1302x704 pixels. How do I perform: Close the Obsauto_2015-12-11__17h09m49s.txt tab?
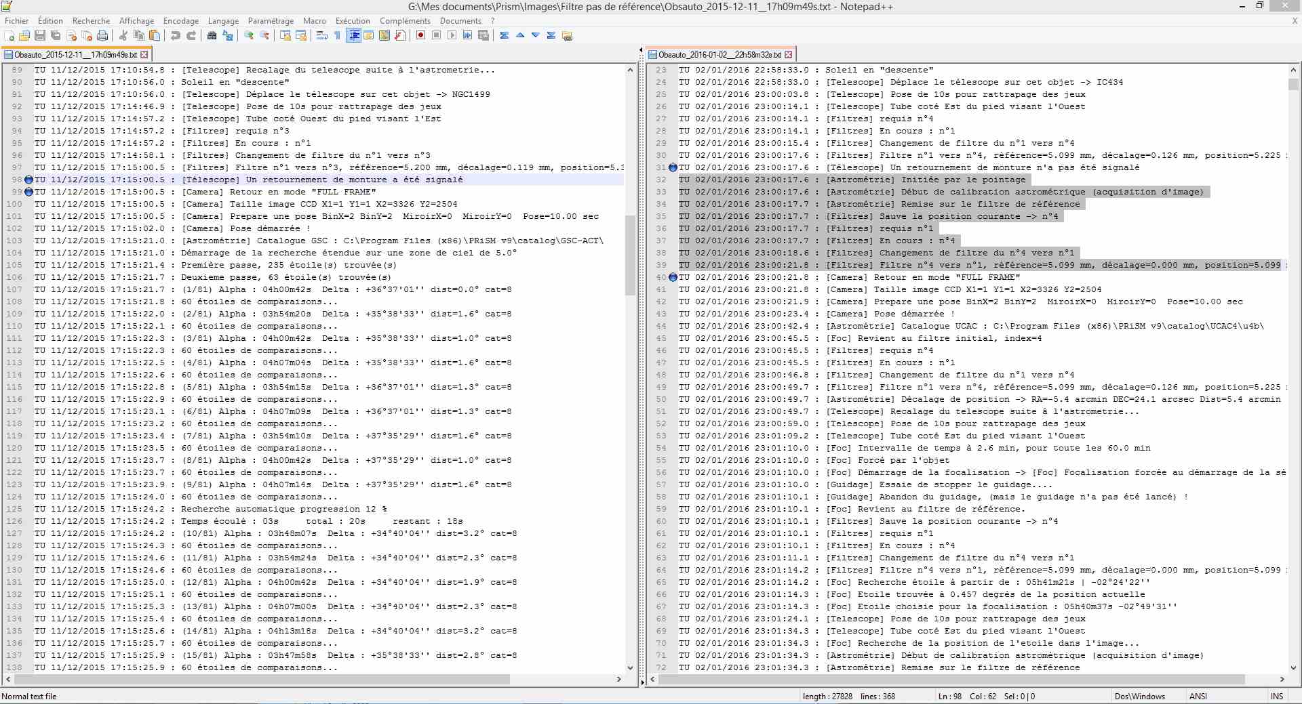(144, 54)
